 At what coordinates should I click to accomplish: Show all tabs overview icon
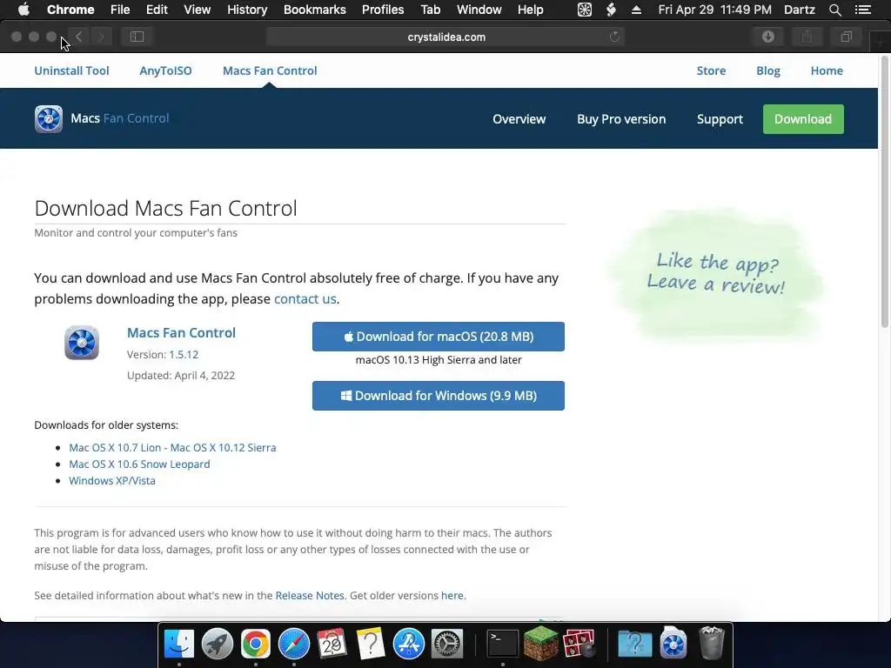846,37
